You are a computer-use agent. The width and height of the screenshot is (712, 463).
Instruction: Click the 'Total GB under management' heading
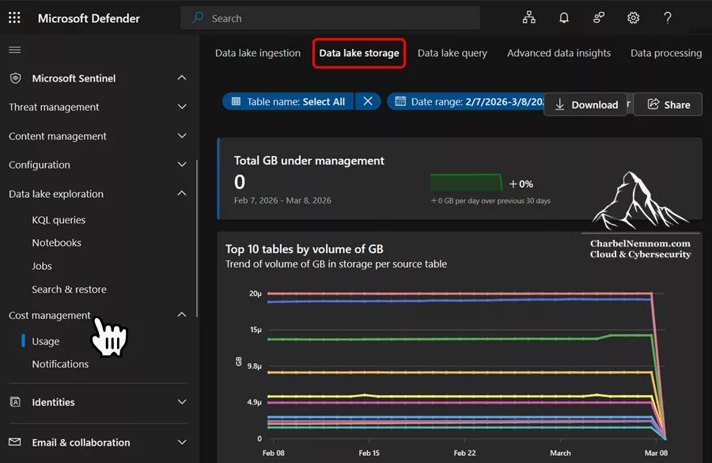pos(309,161)
